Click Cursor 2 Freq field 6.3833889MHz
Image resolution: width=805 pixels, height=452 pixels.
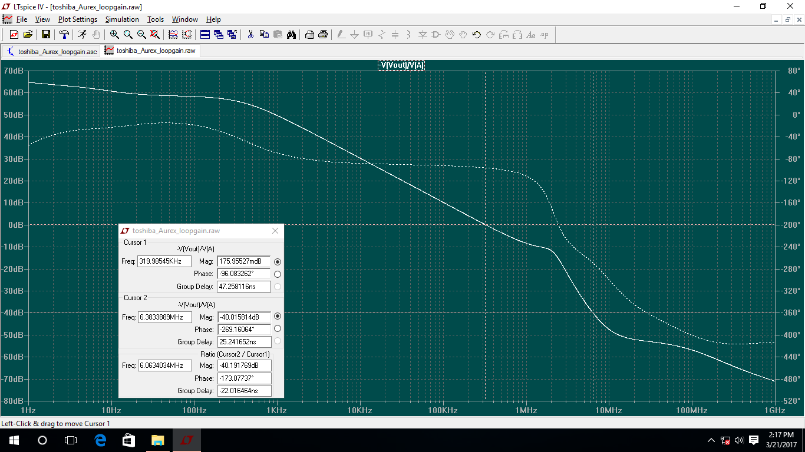coord(164,317)
